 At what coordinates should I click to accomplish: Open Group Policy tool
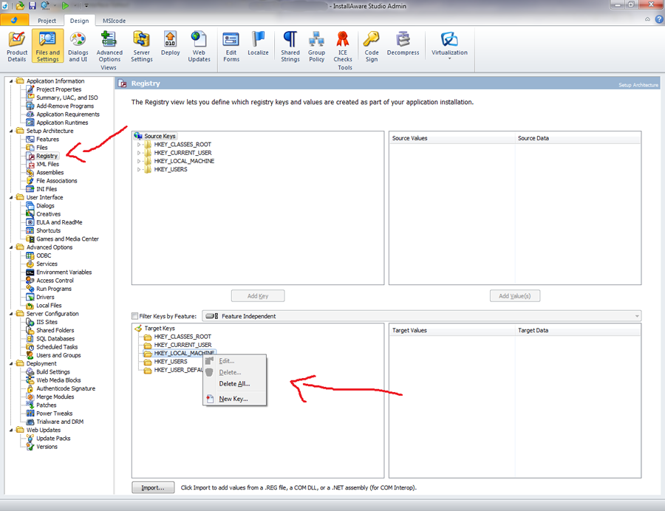tap(316, 47)
